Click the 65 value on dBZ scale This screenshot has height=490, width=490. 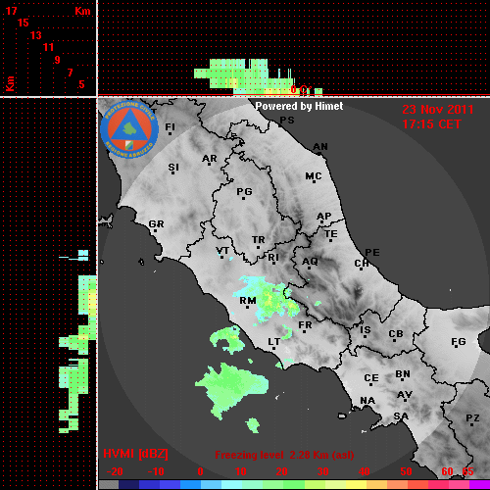pyautogui.click(x=467, y=471)
